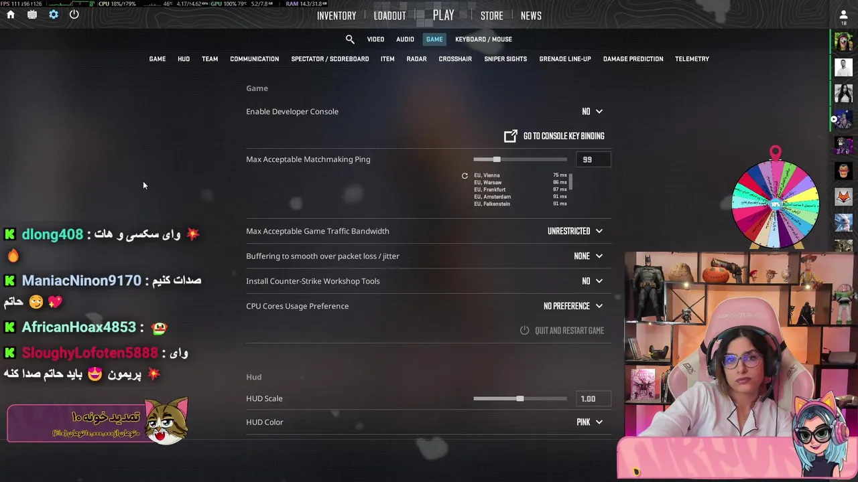Jump to Telemetry subsection
The height and width of the screenshot is (482, 858).
tap(692, 59)
